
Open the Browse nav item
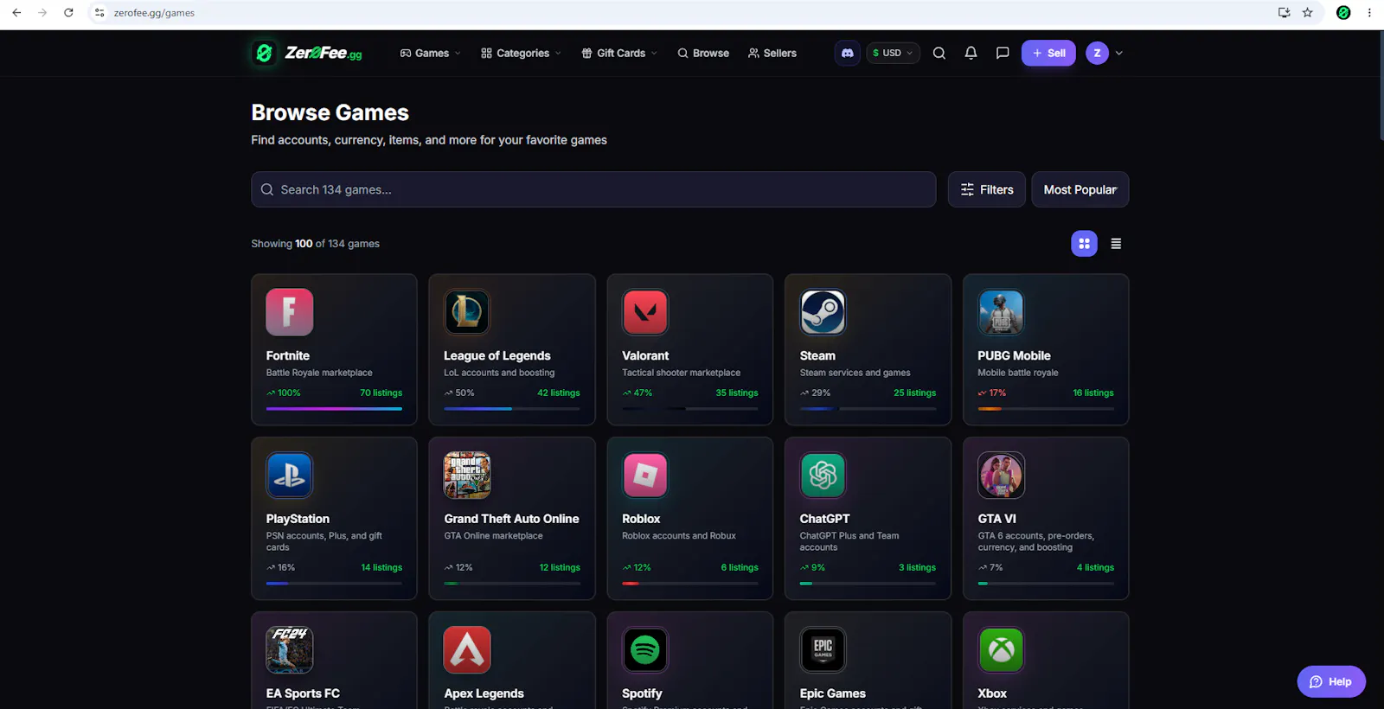[x=703, y=53]
